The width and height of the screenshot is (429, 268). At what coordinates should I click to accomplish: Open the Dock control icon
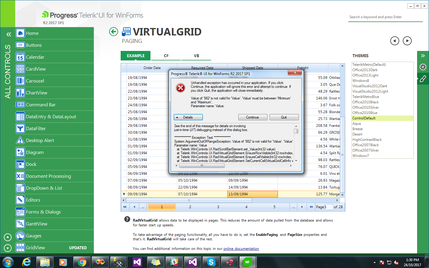pyautogui.click(x=20, y=164)
